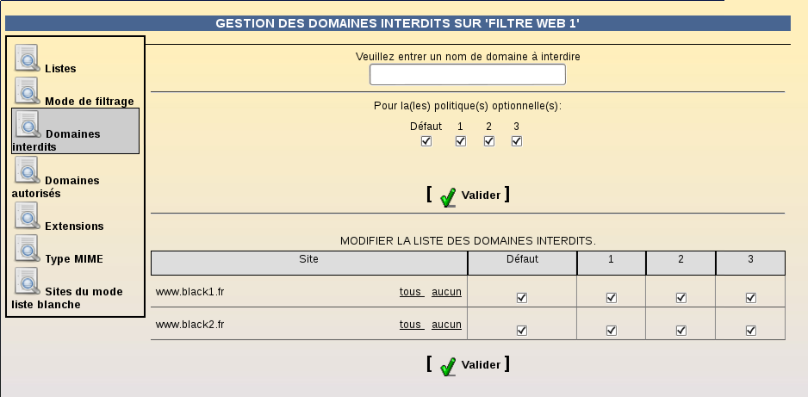Click the Type MIME sidebar icon

pyautogui.click(x=28, y=248)
